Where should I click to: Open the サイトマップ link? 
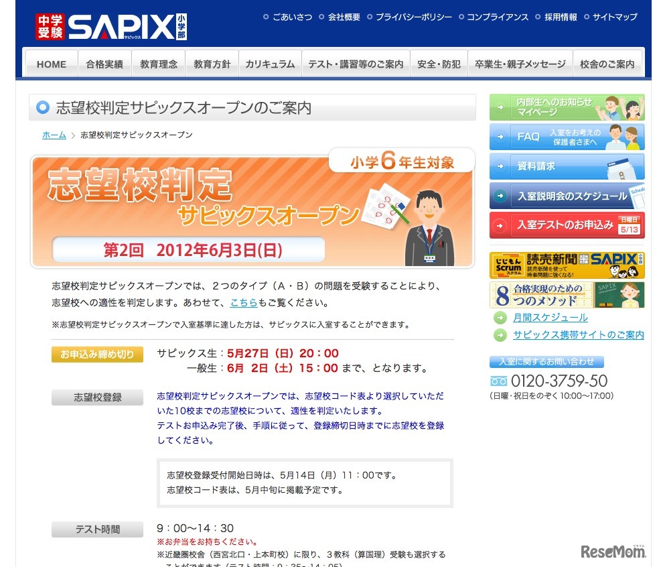pyautogui.click(x=615, y=17)
